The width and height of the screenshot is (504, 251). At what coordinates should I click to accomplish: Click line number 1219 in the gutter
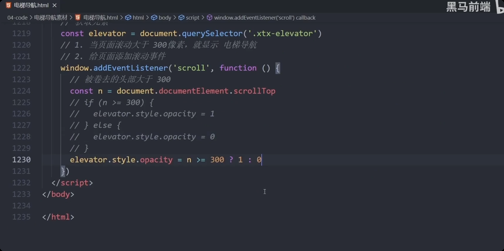tap(22, 33)
